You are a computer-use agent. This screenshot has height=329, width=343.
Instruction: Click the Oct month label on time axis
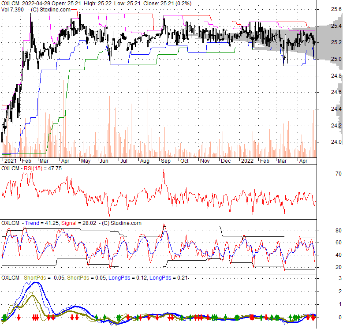(184, 161)
